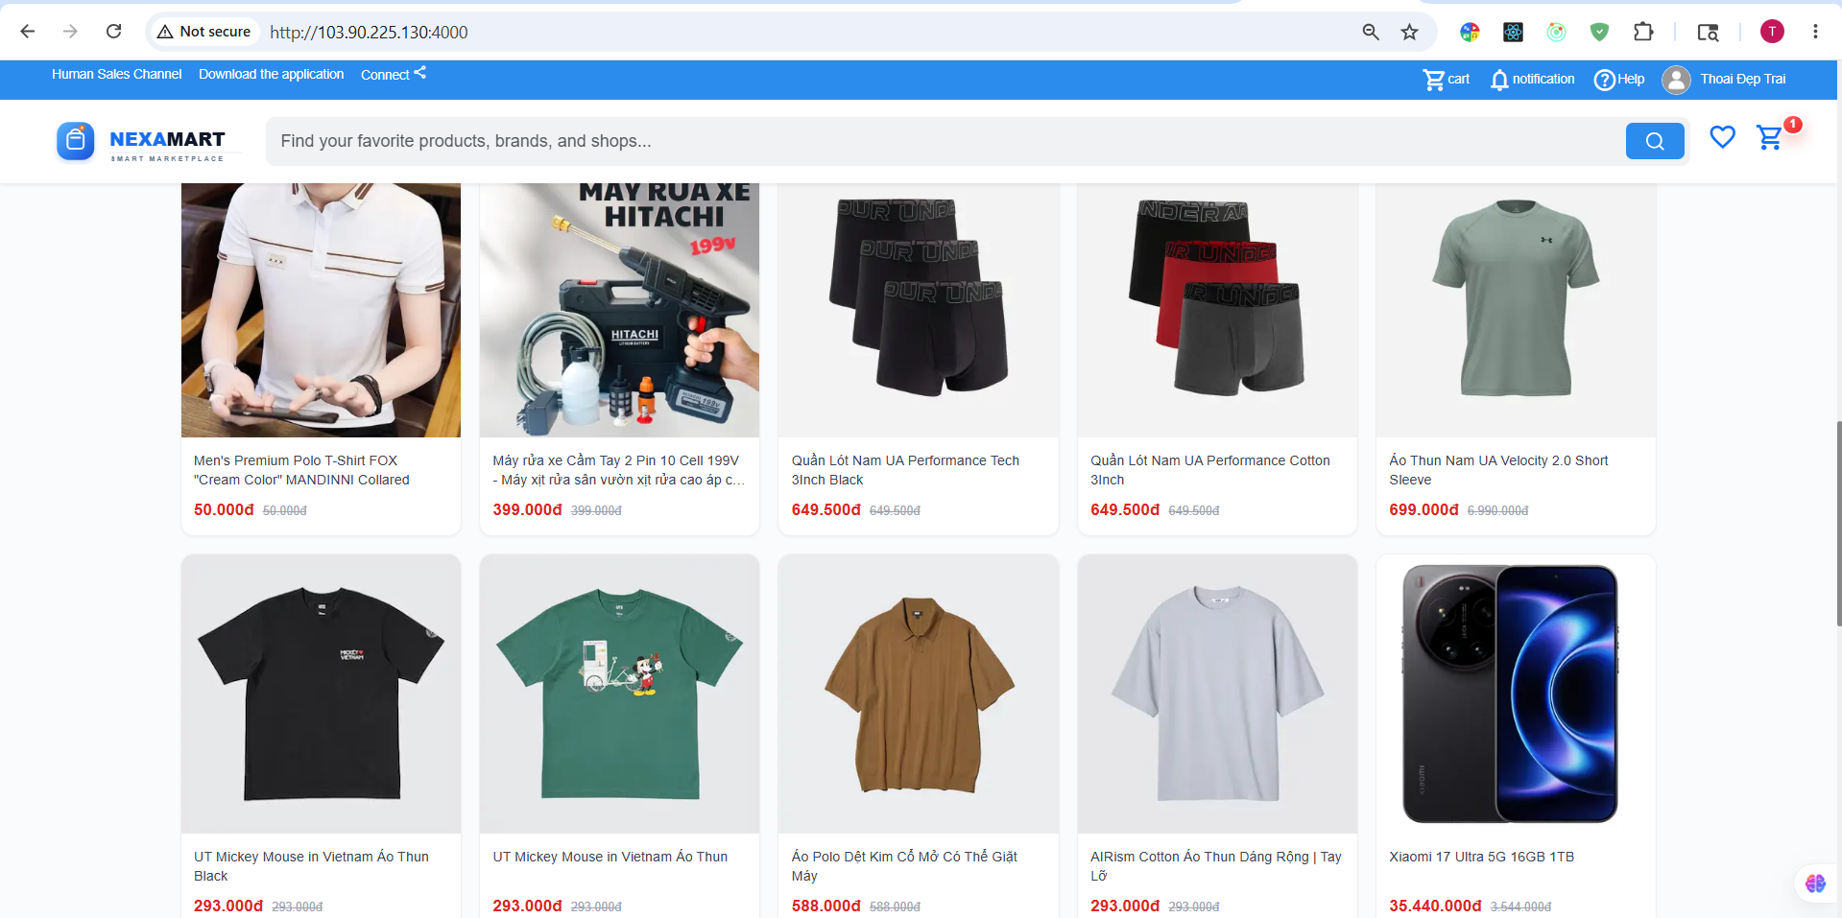Click title Xiaomi 17 Ultra 5G 16GB 1TB
The width and height of the screenshot is (1842, 918).
(x=1481, y=857)
